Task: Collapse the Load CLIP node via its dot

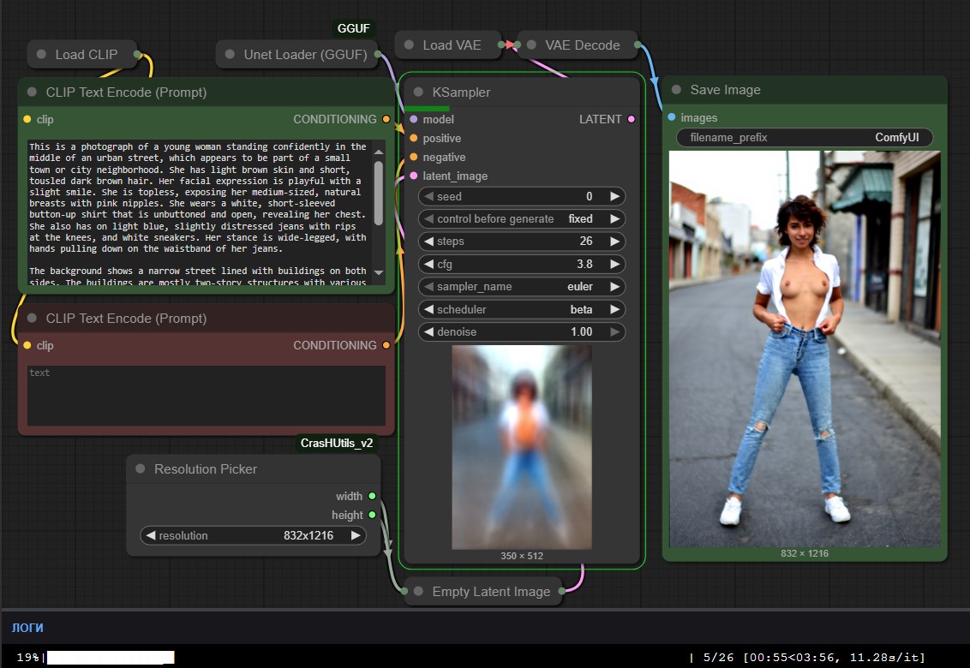Action: coord(41,55)
